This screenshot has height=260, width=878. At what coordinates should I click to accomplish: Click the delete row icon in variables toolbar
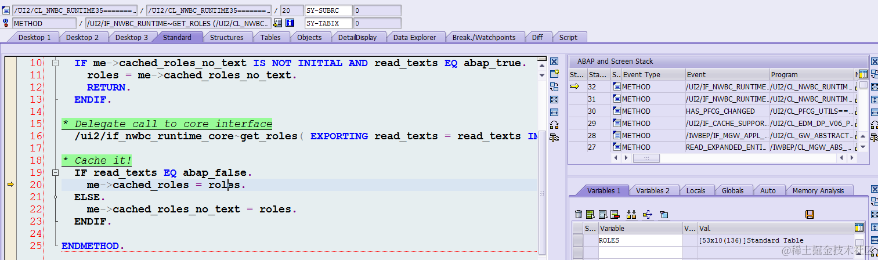[616, 214]
